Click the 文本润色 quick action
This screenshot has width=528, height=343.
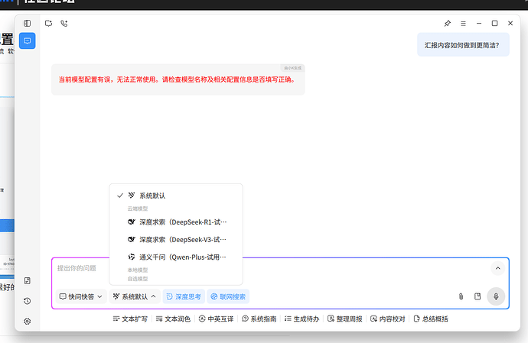(x=173, y=319)
